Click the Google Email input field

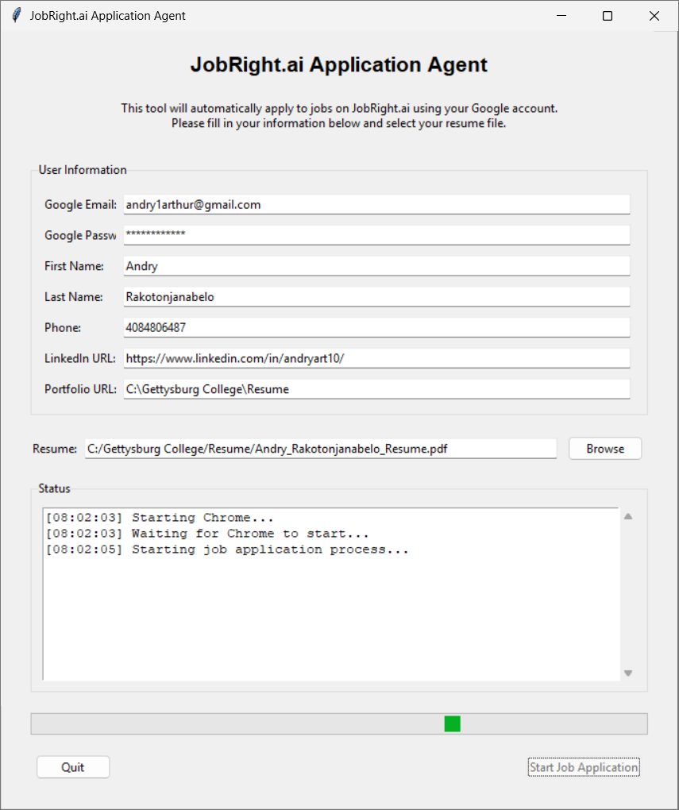tap(376, 205)
